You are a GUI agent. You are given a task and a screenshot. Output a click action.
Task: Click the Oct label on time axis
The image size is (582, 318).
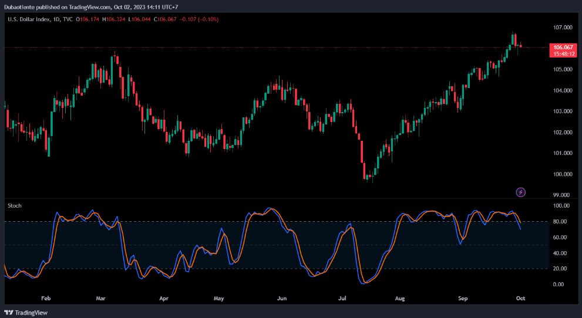tap(522, 298)
